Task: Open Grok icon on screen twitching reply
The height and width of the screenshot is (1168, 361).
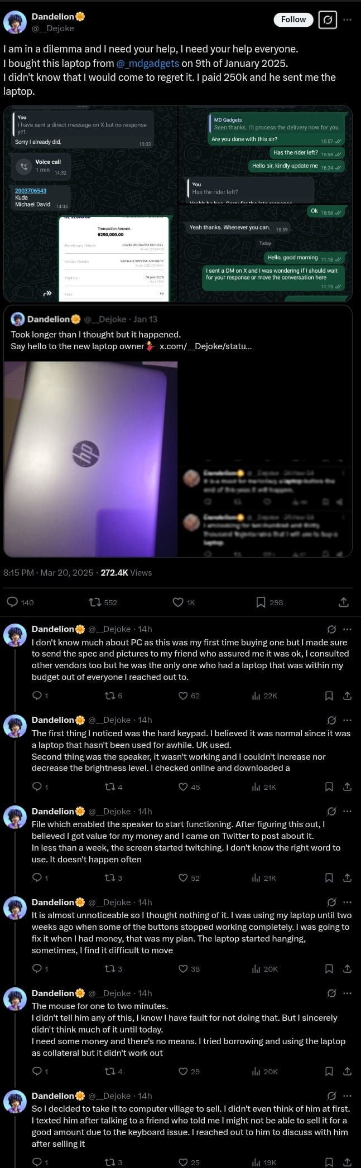Action: (x=331, y=811)
